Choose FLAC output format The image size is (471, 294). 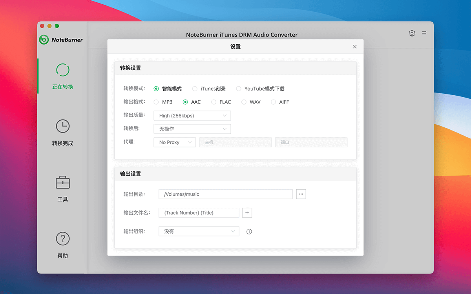click(214, 102)
